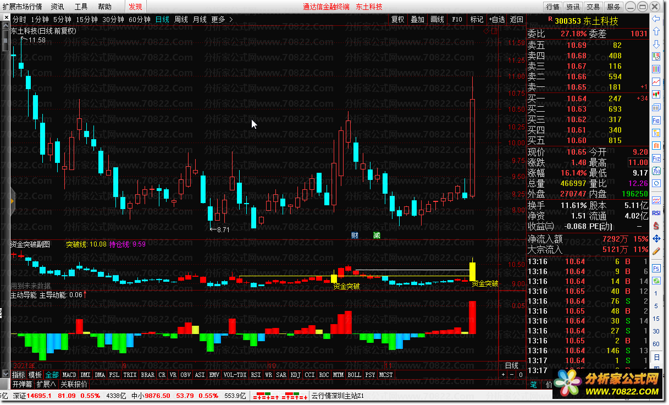The height and width of the screenshot is (405, 669).
Task: Click the back arrow icon in right sidebar
Action: [x=656, y=19]
